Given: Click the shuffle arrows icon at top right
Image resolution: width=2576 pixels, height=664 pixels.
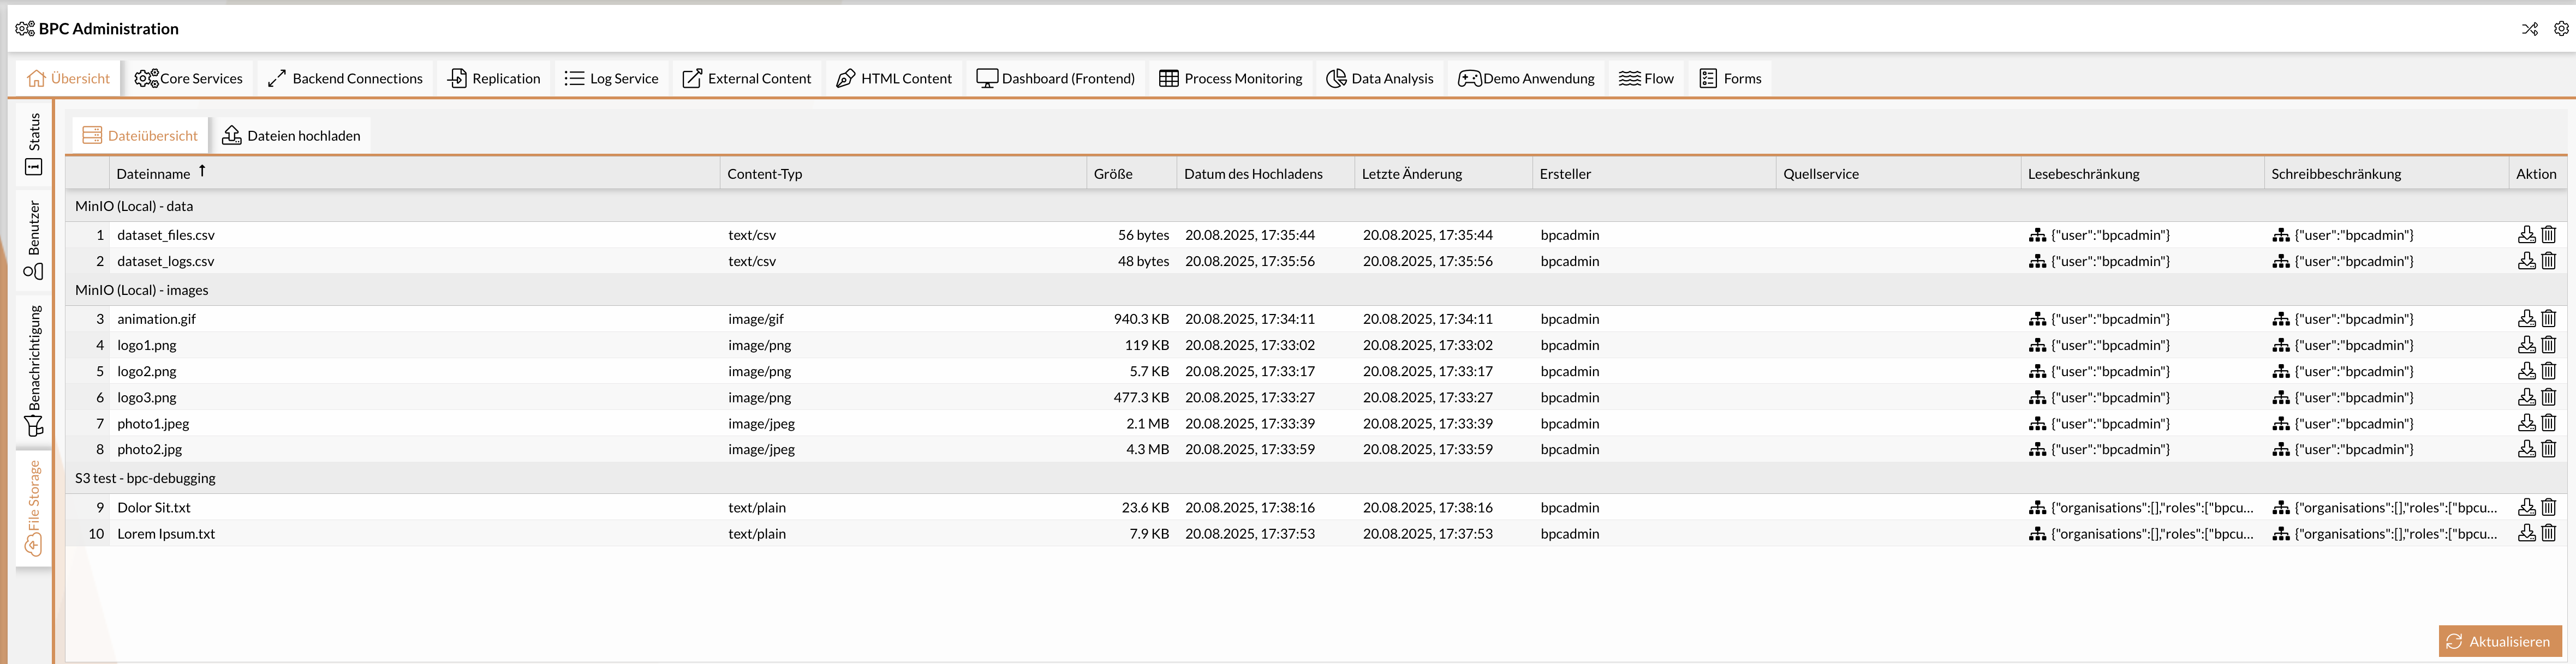Looking at the screenshot, I should [2530, 29].
